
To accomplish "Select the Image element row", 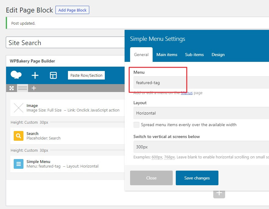I will (67, 108).
